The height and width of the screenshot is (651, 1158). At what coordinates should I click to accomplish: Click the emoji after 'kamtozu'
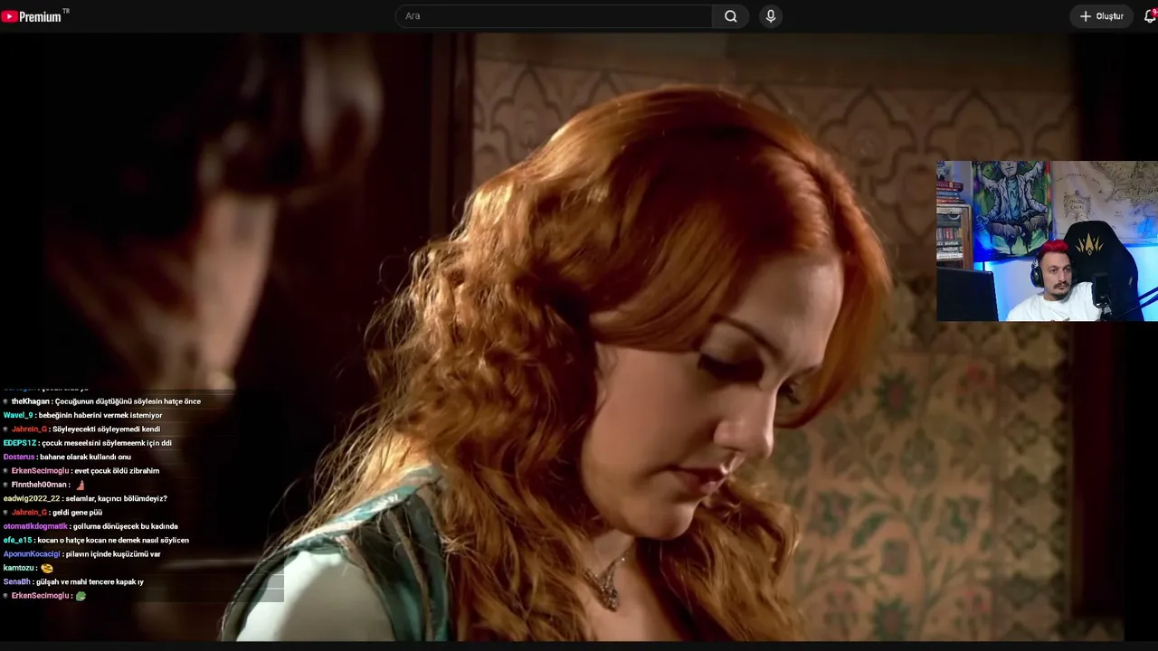[47, 568]
